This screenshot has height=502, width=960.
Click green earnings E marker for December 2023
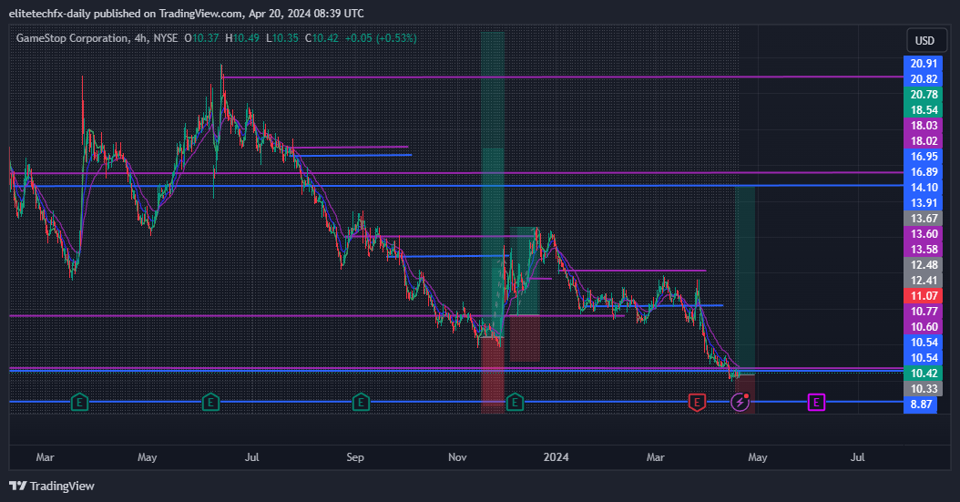pyautogui.click(x=515, y=402)
